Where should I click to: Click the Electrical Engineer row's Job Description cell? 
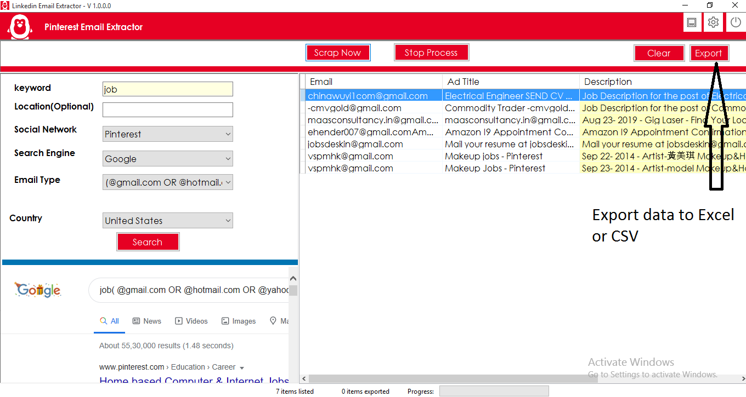(x=663, y=96)
